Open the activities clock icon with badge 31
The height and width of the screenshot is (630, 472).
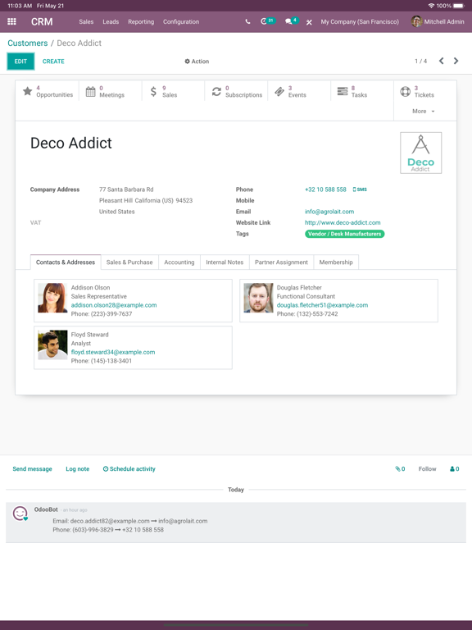[x=268, y=21]
